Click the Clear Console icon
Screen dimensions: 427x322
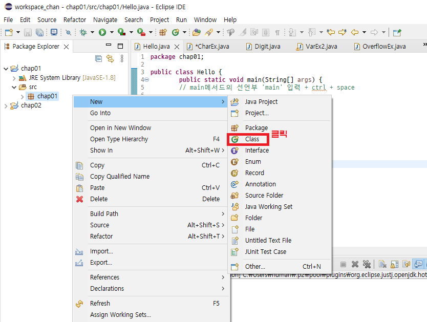(382, 264)
